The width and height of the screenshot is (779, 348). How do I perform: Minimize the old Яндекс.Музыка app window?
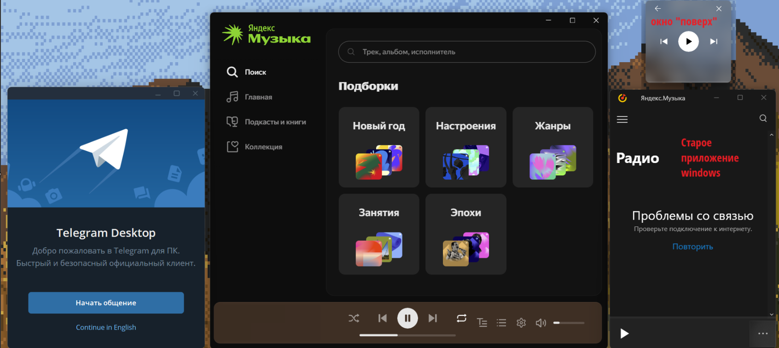(716, 98)
